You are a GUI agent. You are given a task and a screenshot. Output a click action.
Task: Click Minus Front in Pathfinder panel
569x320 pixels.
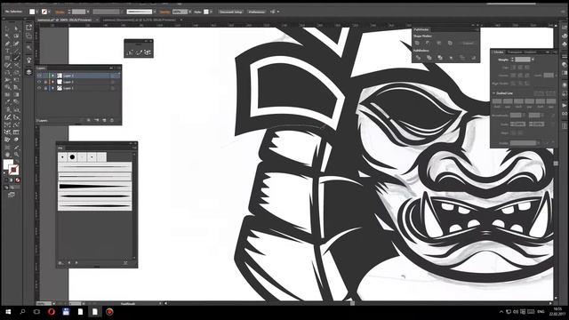coord(428,43)
